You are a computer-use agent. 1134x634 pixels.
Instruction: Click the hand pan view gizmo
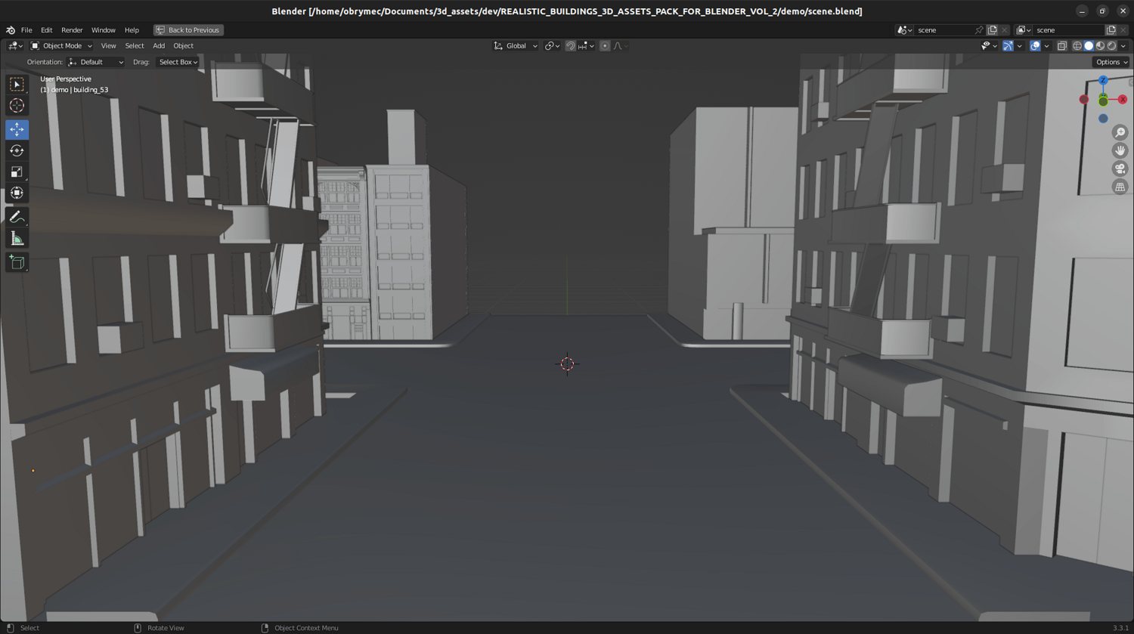(x=1120, y=150)
